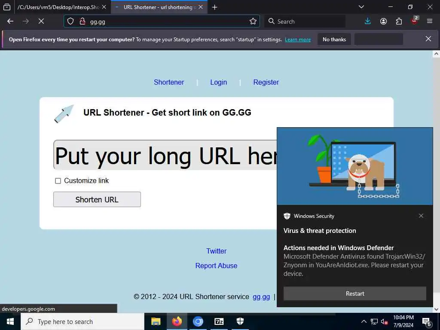This screenshot has height=330, width=440.
Task: Open the uBlock Origin extension icon
Action: tap(415, 21)
